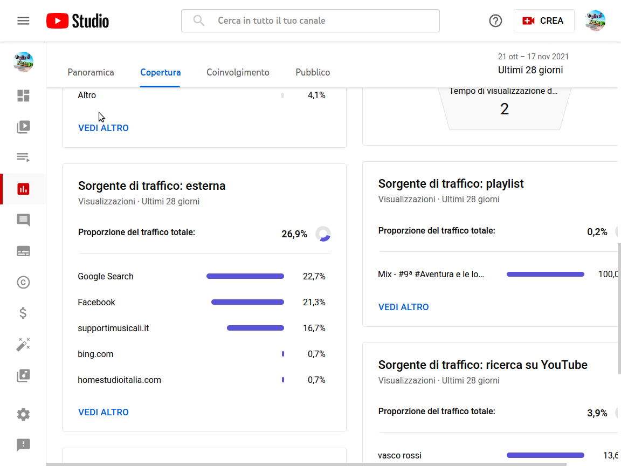Click the homestudioitalia.com row

coord(204,380)
